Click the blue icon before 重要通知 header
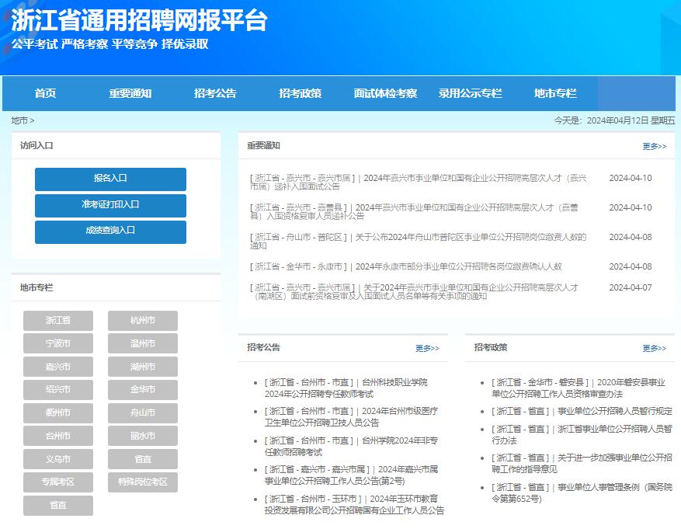 pos(246,147)
